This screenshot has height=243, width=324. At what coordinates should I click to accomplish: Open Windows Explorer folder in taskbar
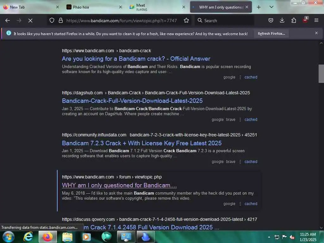click(67, 237)
